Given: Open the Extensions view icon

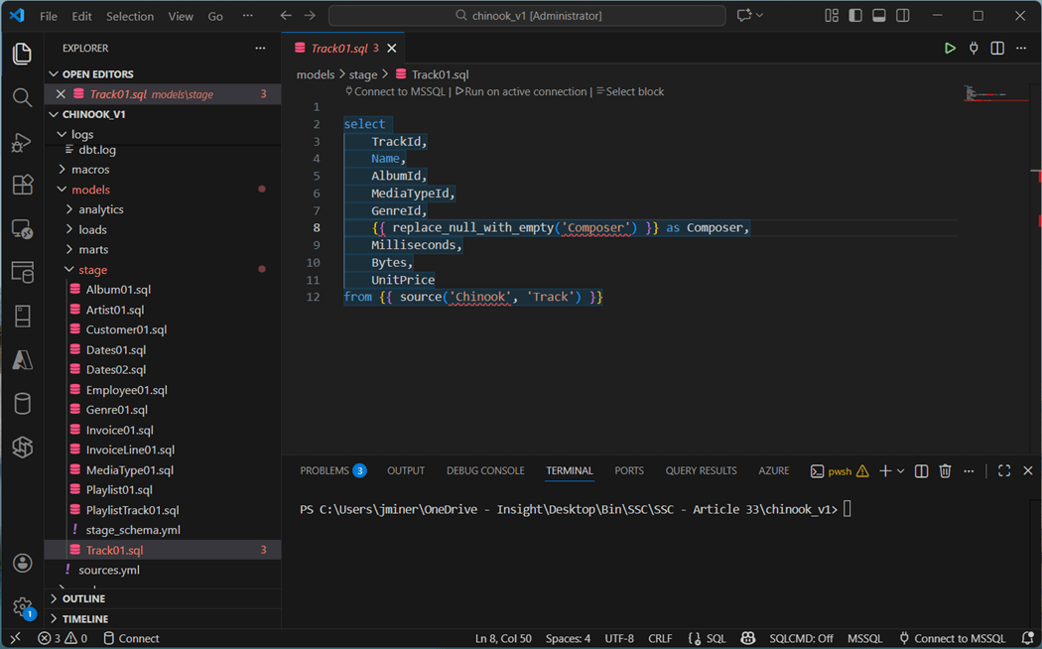Looking at the screenshot, I should (22, 185).
